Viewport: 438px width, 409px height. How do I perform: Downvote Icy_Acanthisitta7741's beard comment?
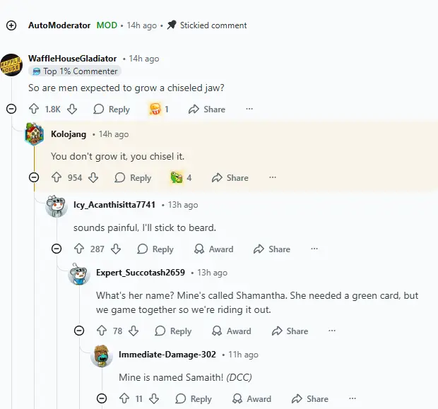click(117, 249)
